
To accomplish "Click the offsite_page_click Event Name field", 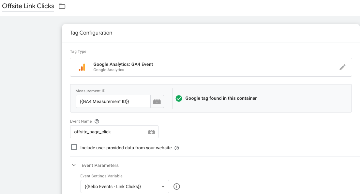I will [108, 132].
